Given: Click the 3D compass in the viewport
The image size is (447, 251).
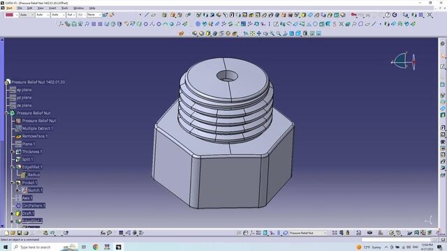Looking at the screenshot, I should [x=404, y=61].
